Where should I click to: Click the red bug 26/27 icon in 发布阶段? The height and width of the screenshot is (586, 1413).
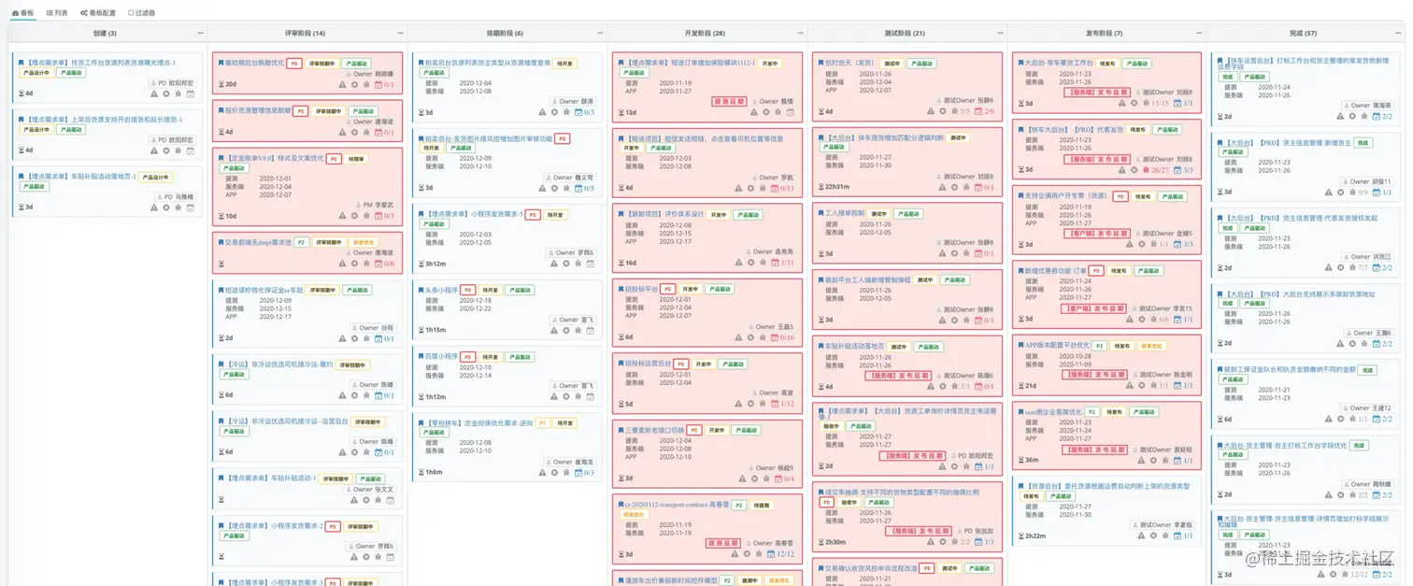tap(1155, 170)
